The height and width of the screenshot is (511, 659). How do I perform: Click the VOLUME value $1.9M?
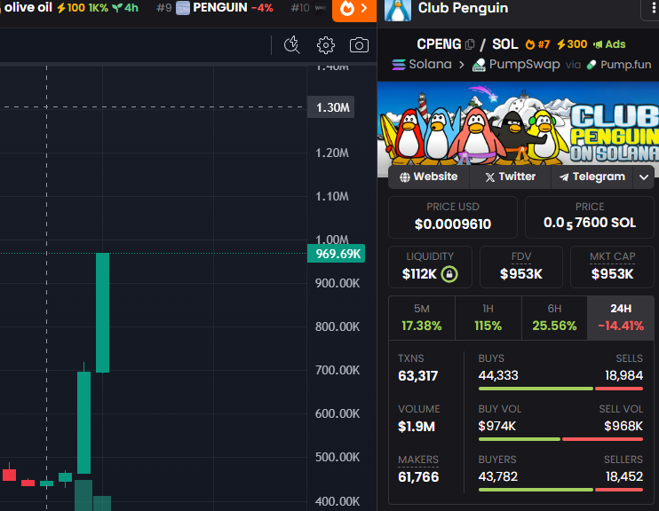point(416,427)
